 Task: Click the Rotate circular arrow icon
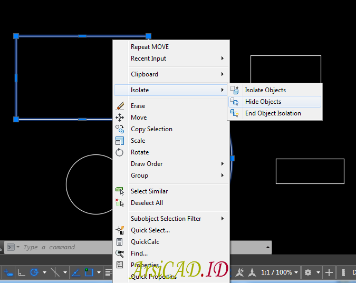pyautogui.click(x=119, y=152)
